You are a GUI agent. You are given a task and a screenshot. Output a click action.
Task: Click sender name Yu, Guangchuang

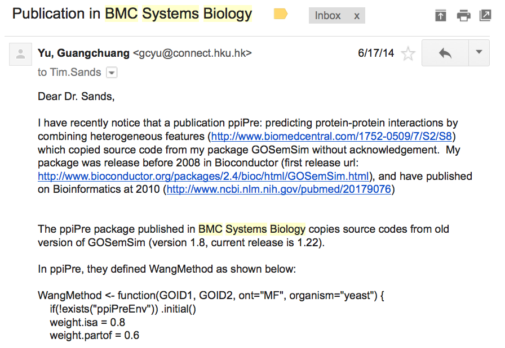(x=83, y=53)
